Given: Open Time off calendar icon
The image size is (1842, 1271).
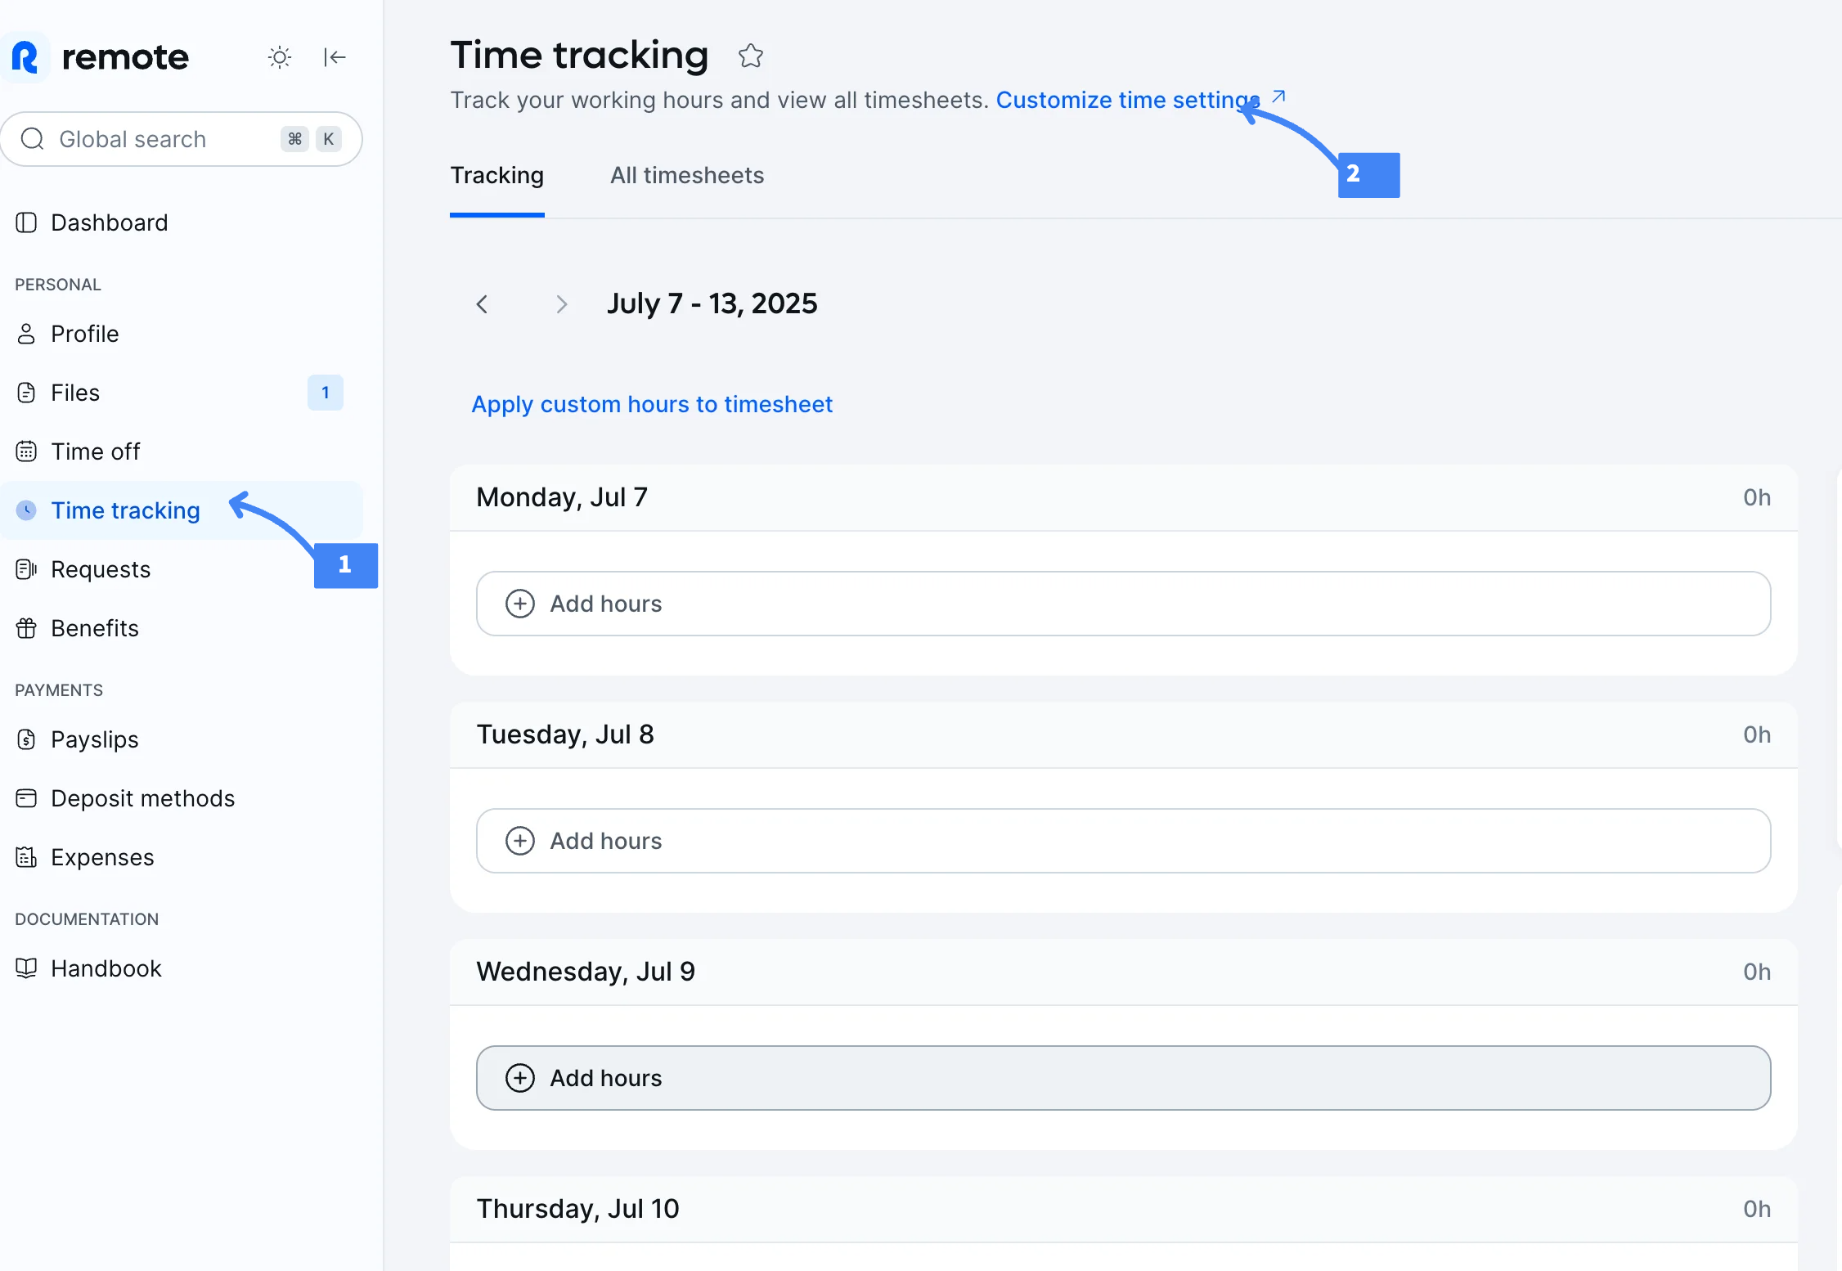Looking at the screenshot, I should click(x=26, y=451).
